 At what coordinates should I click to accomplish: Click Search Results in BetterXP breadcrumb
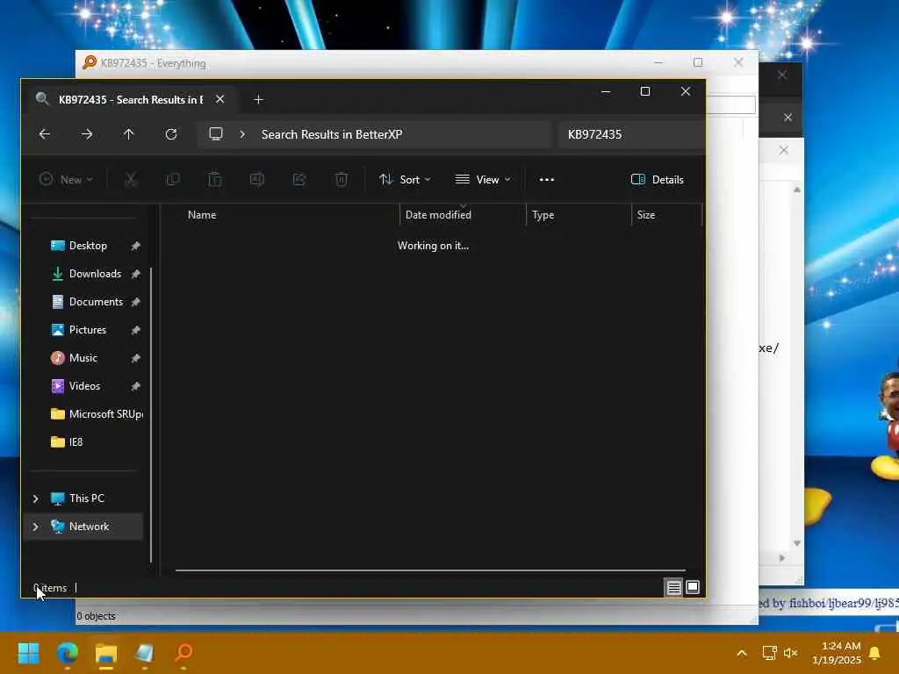coord(332,134)
